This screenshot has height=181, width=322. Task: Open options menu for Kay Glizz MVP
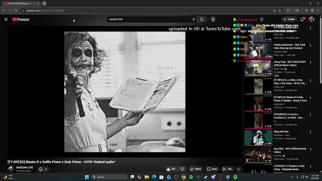point(310,149)
